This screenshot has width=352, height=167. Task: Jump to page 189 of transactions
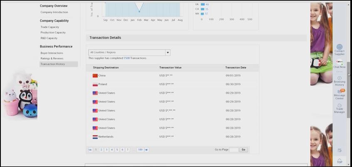(140, 150)
